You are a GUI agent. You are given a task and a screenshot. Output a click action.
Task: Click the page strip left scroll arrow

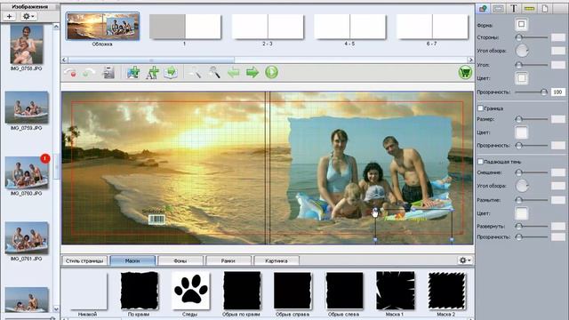click(x=64, y=60)
